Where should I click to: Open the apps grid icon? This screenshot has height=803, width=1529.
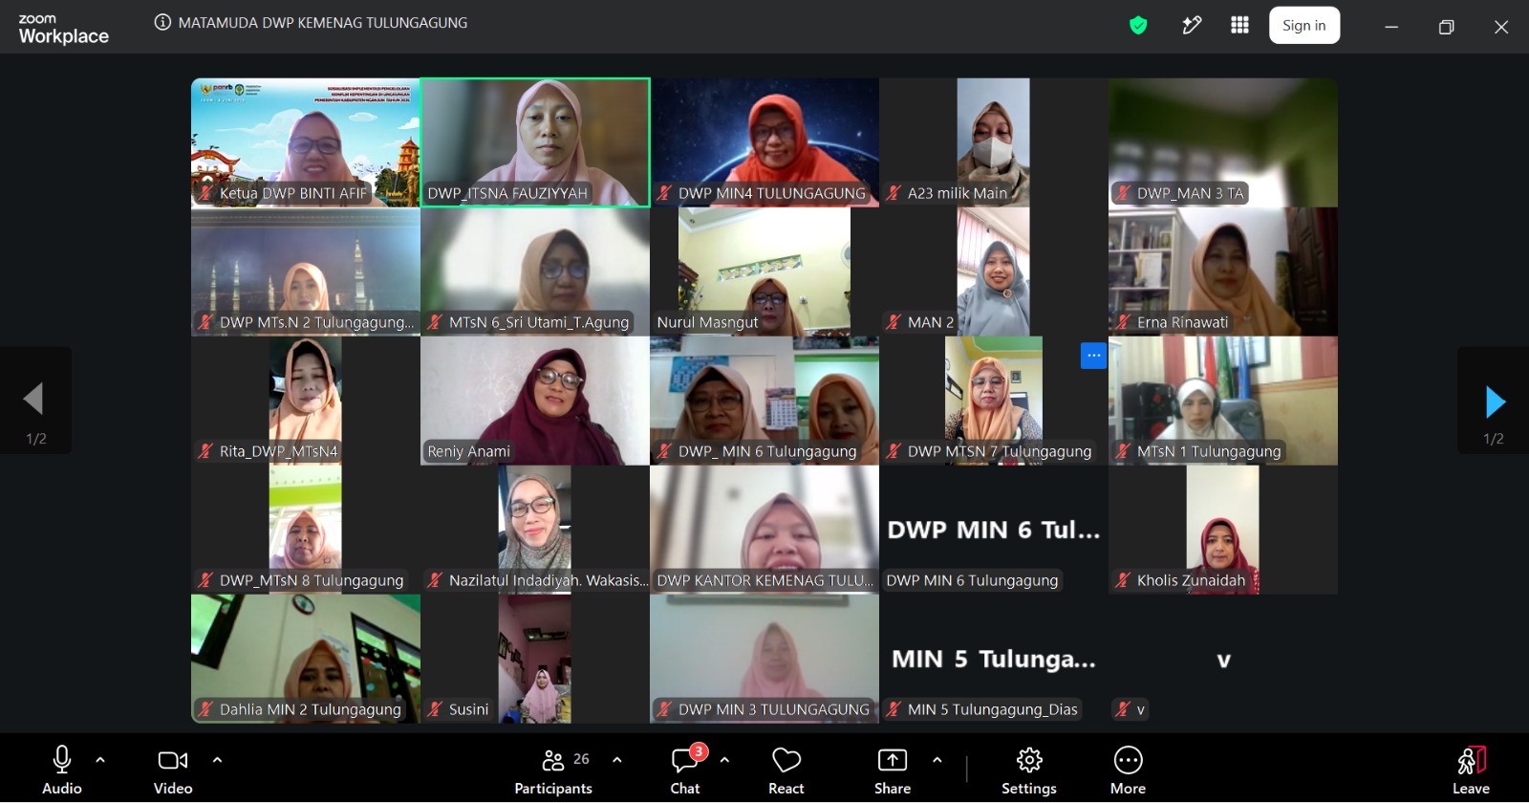1239,26
